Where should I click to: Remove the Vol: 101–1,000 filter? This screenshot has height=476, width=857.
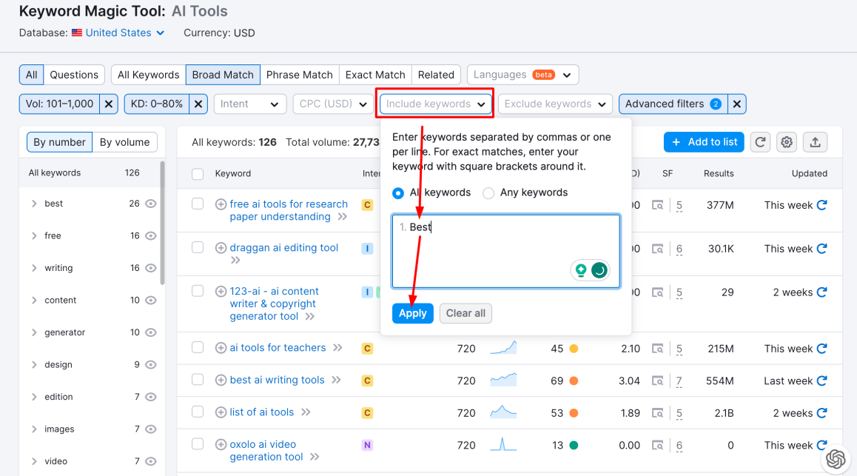click(109, 104)
